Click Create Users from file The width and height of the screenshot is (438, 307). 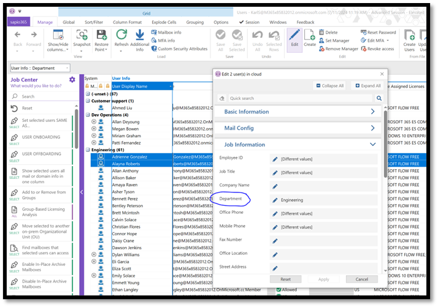coord(409,40)
